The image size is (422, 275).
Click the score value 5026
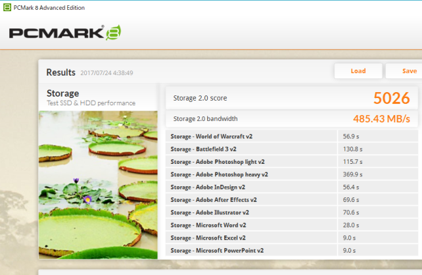pyautogui.click(x=392, y=98)
